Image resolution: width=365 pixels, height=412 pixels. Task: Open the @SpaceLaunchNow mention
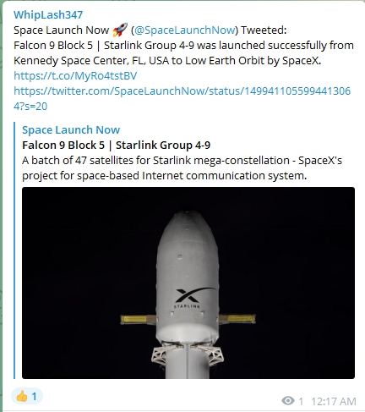[185, 30]
